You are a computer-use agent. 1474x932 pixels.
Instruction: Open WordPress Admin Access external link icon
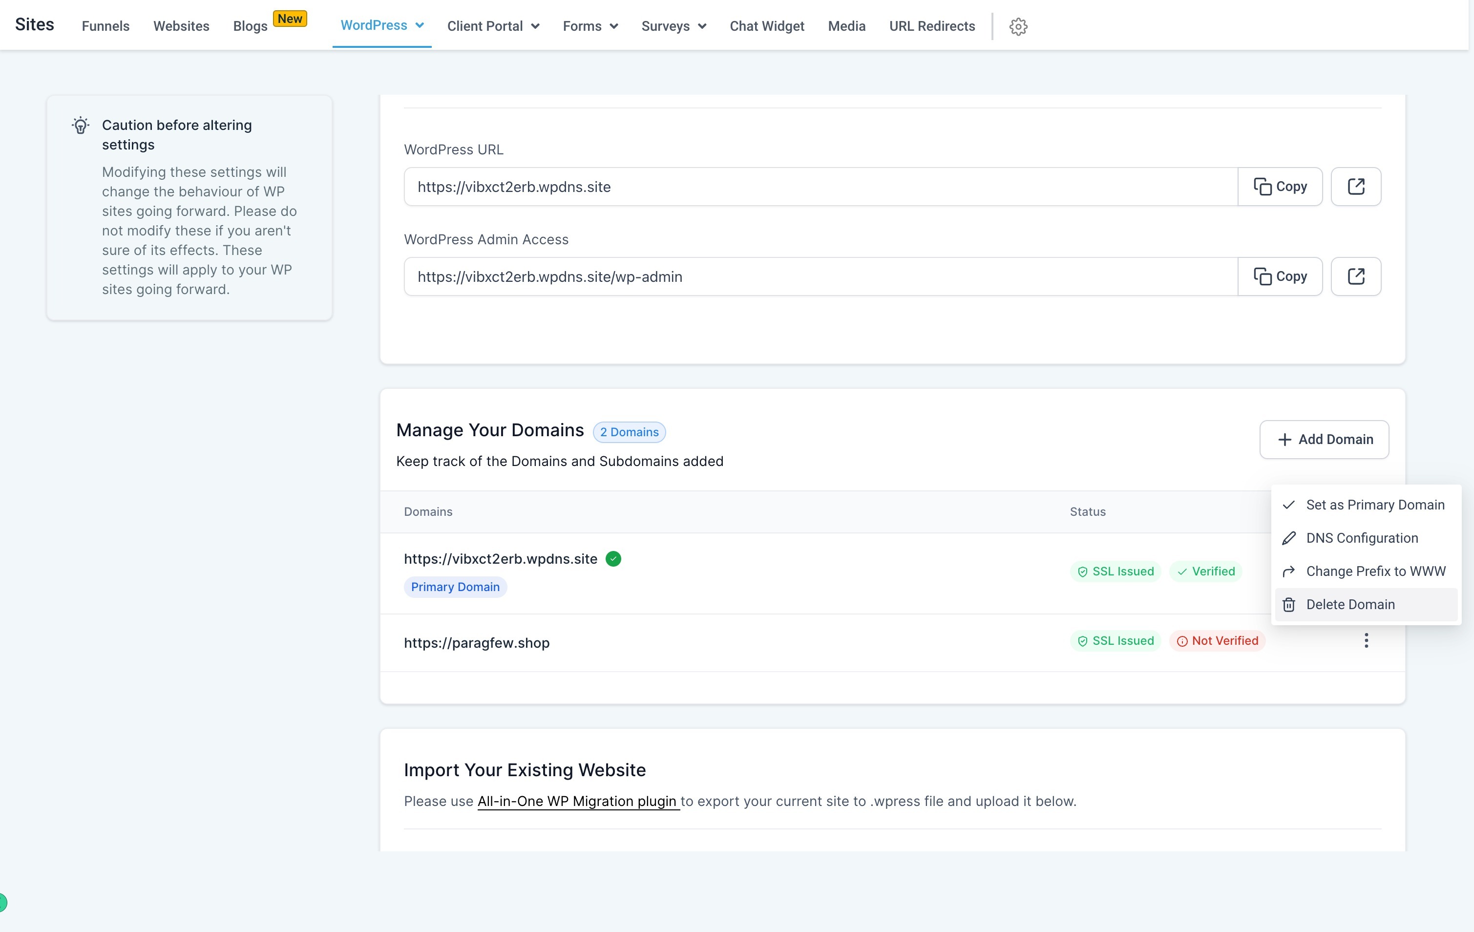[x=1356, y=277]
